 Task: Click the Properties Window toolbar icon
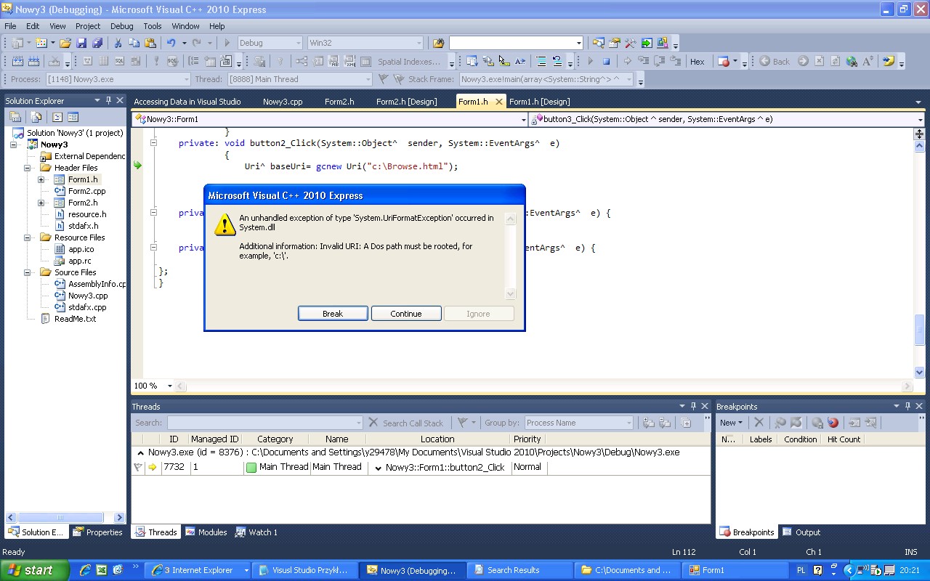point(614,43)
